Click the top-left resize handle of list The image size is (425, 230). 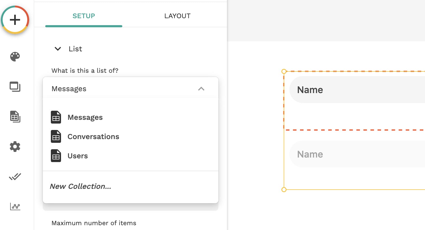(284, 71)
